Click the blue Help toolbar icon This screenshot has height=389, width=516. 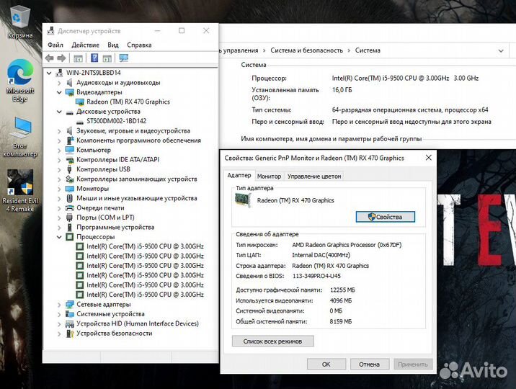tap(94, 58)
